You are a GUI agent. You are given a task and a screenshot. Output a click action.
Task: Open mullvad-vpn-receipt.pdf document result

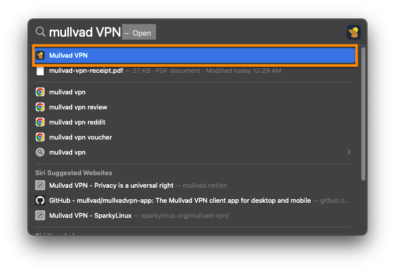86,71
